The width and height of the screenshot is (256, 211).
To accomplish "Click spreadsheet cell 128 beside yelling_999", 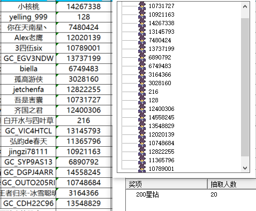I will point(84,17).
